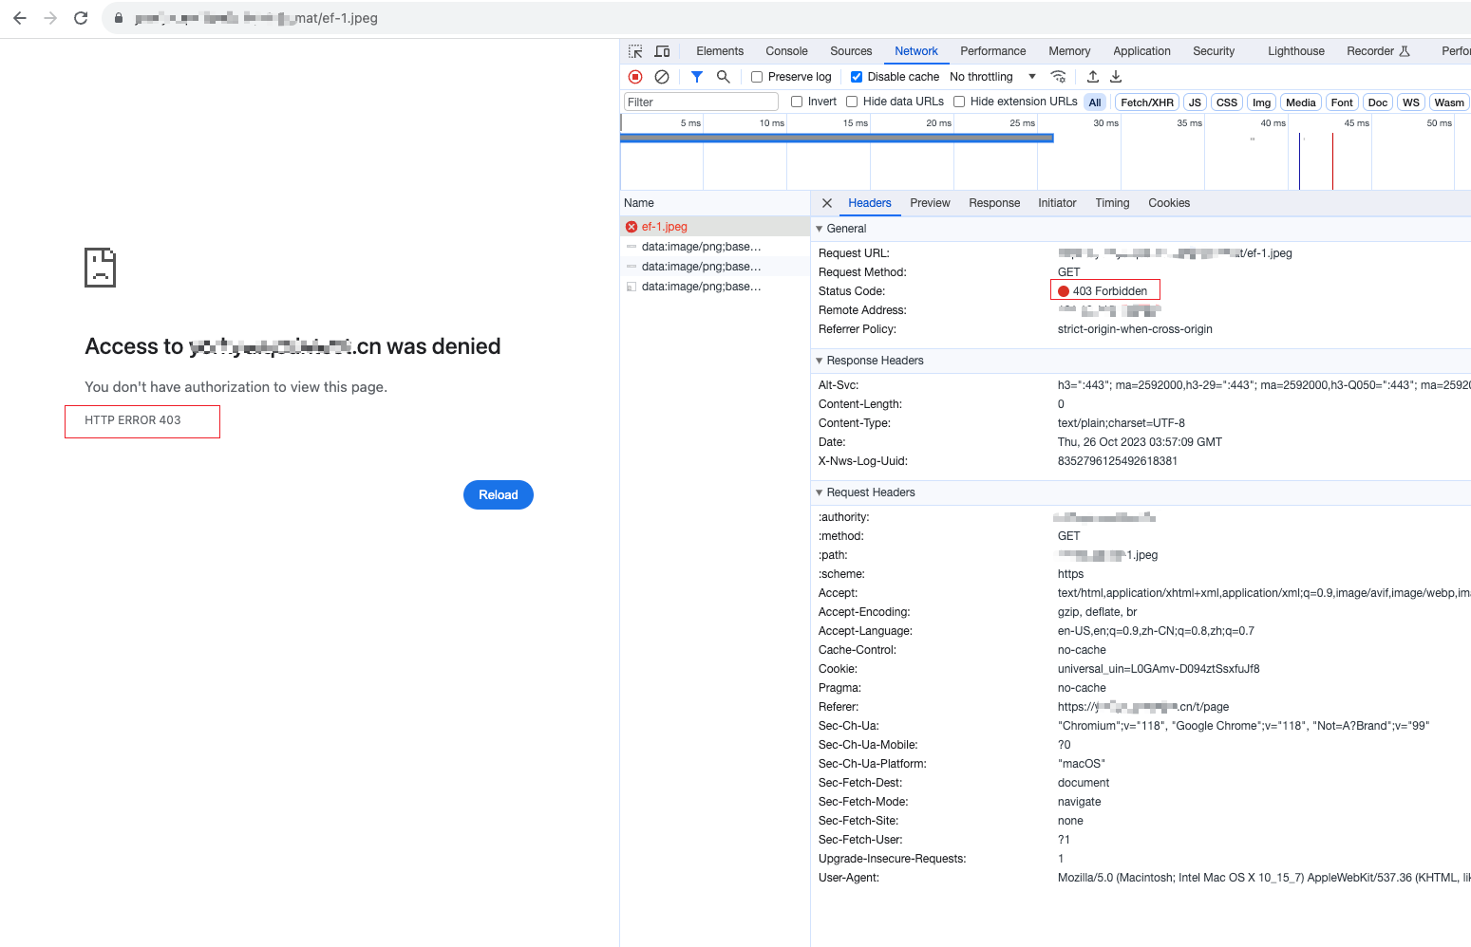1471x947 pixels.
Task: Select the first data:image/png request
Action: [x=715, y=247]
